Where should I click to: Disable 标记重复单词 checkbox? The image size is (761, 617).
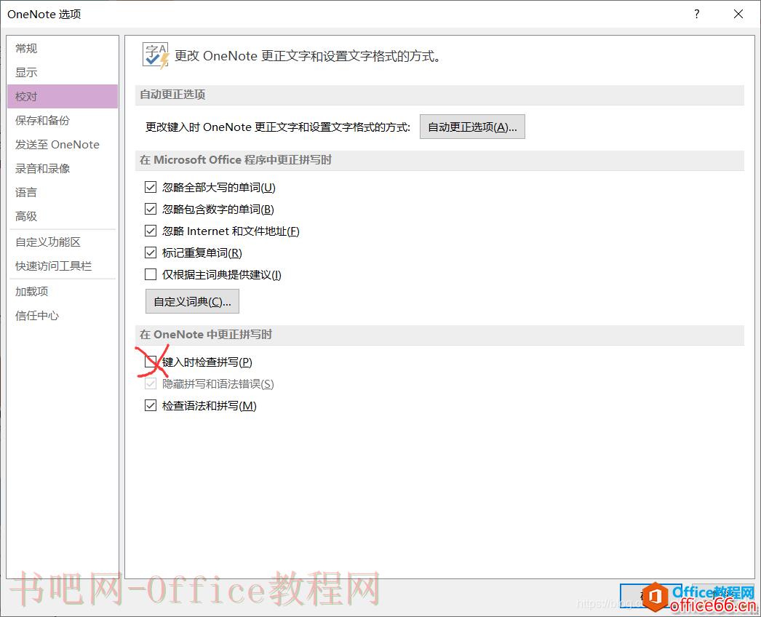coord(151,252)
